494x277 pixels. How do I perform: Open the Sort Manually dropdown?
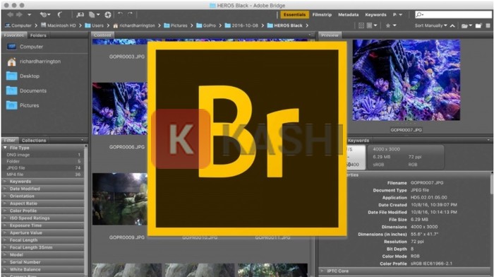pos(430,25)
